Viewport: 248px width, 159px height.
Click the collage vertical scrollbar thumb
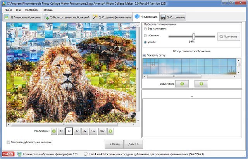pyautogui.click(x=138, y=69)
